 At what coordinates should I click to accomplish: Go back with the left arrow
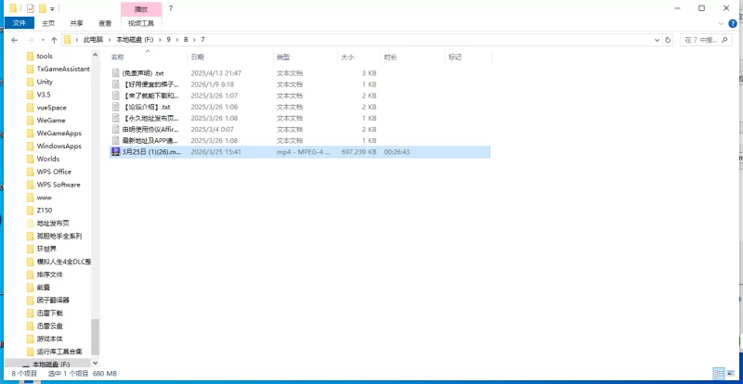coord(14,40)
